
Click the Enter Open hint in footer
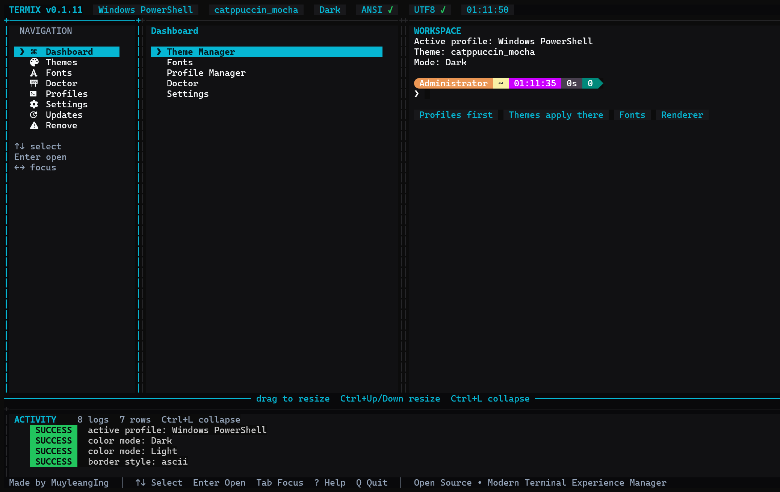click(x=219, y=483)
